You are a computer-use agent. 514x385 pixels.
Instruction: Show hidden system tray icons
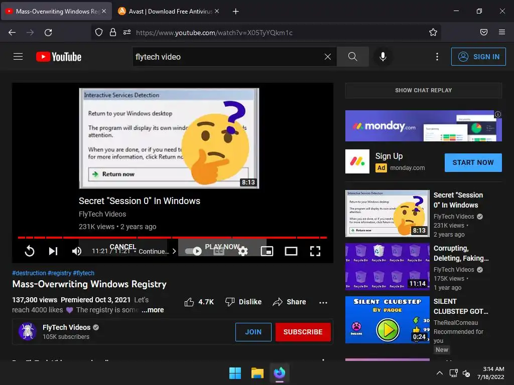point(440,373)
